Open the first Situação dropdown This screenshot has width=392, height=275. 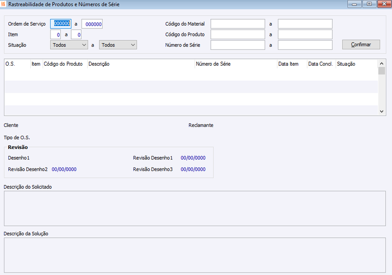tap(69, 45)
